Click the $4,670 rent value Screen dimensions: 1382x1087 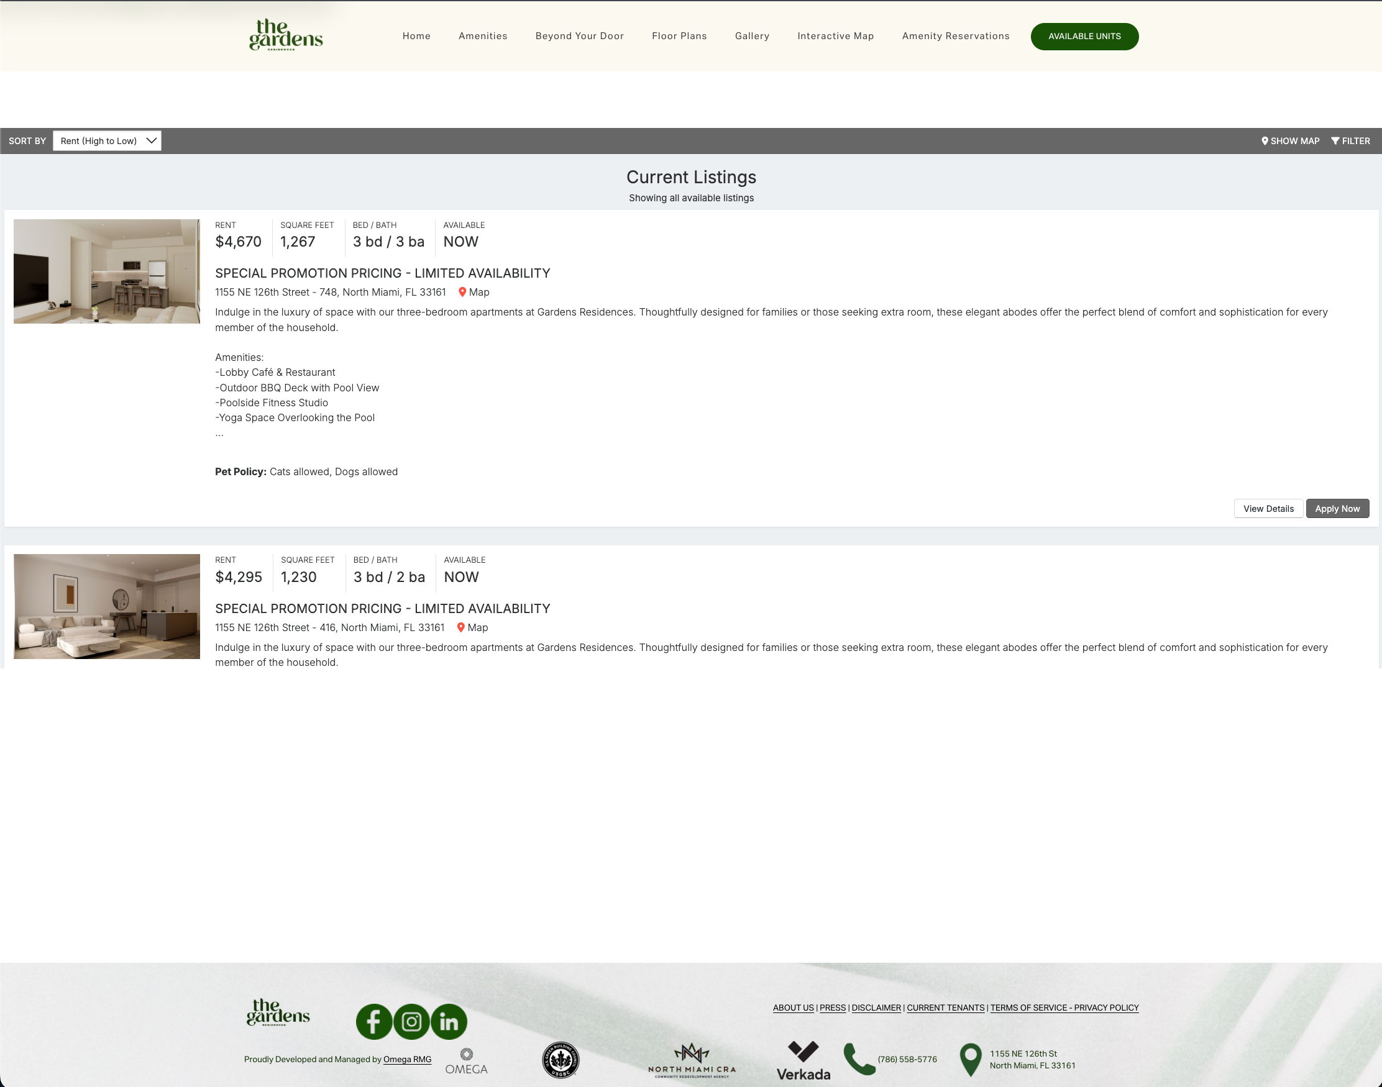click(x=238, y=242)
